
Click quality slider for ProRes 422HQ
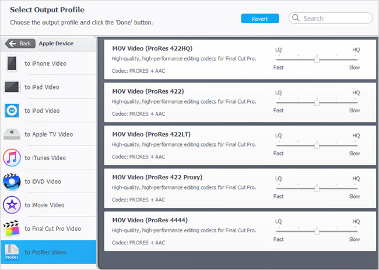(x=317, y=59)
